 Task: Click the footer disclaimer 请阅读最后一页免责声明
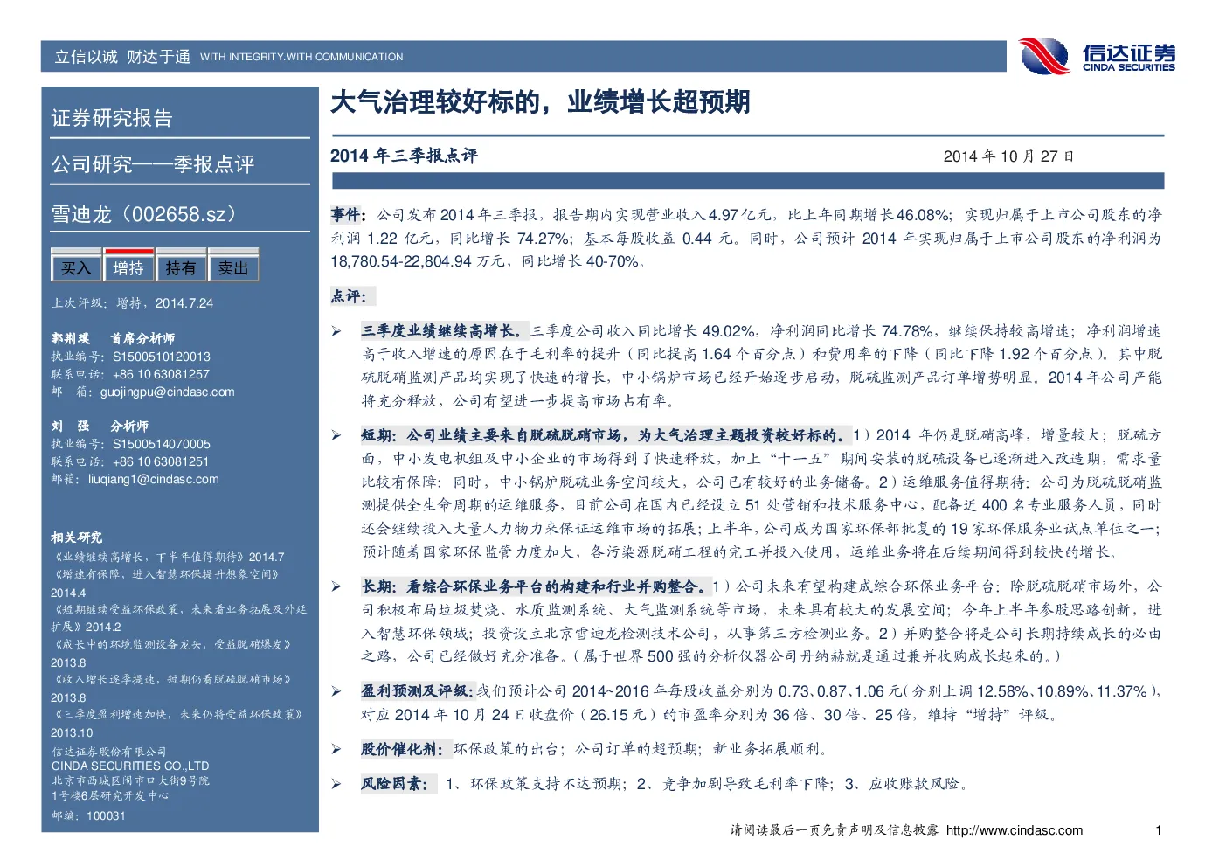click(x=834, y=830)
